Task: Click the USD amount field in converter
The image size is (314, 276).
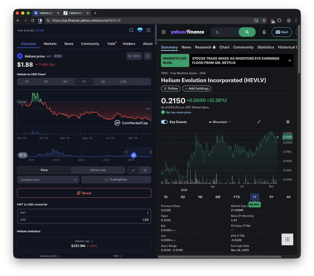Action: 84,220
